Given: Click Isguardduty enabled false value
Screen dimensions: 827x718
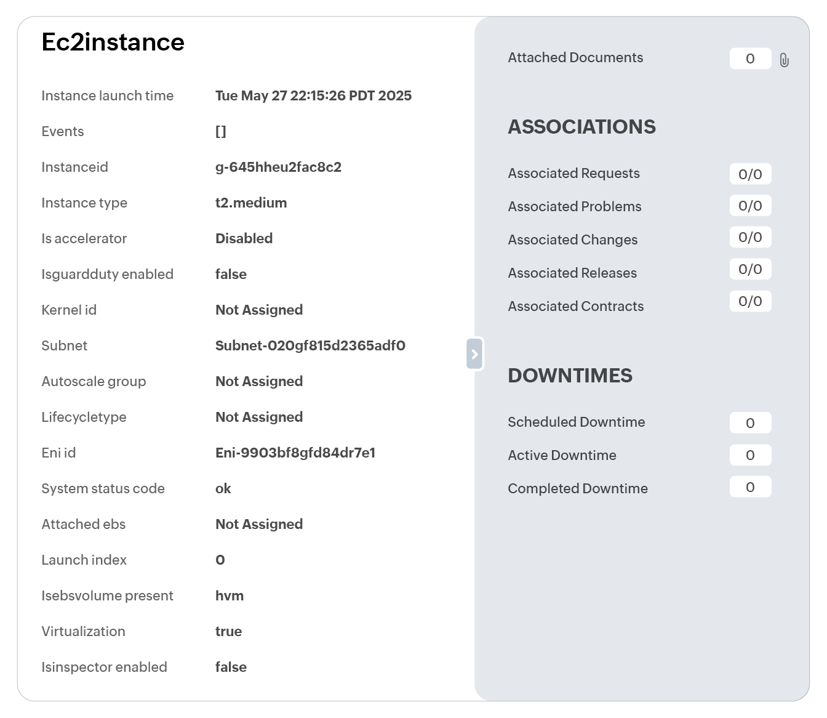Looking at the screenshot, I should coord(231,274).
